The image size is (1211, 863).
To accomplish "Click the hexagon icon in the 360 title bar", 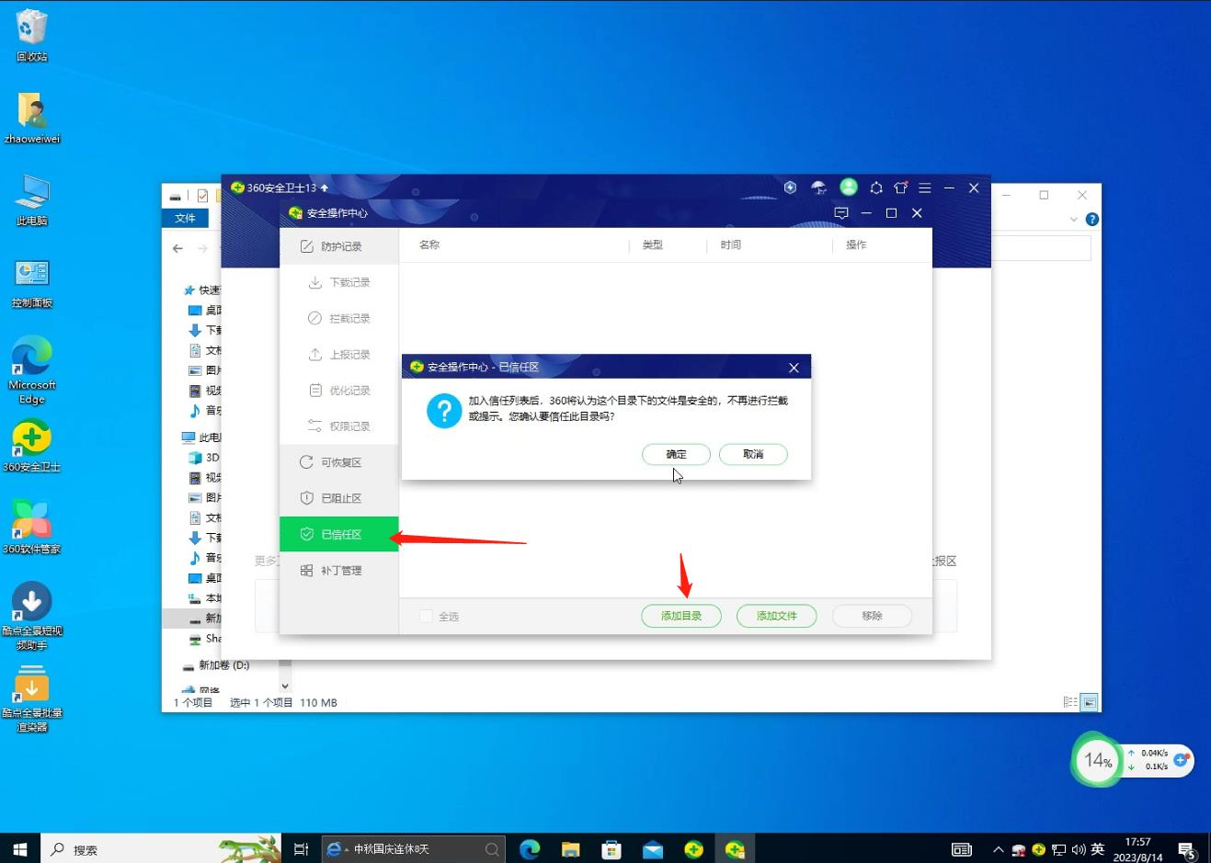I will 876,187.
